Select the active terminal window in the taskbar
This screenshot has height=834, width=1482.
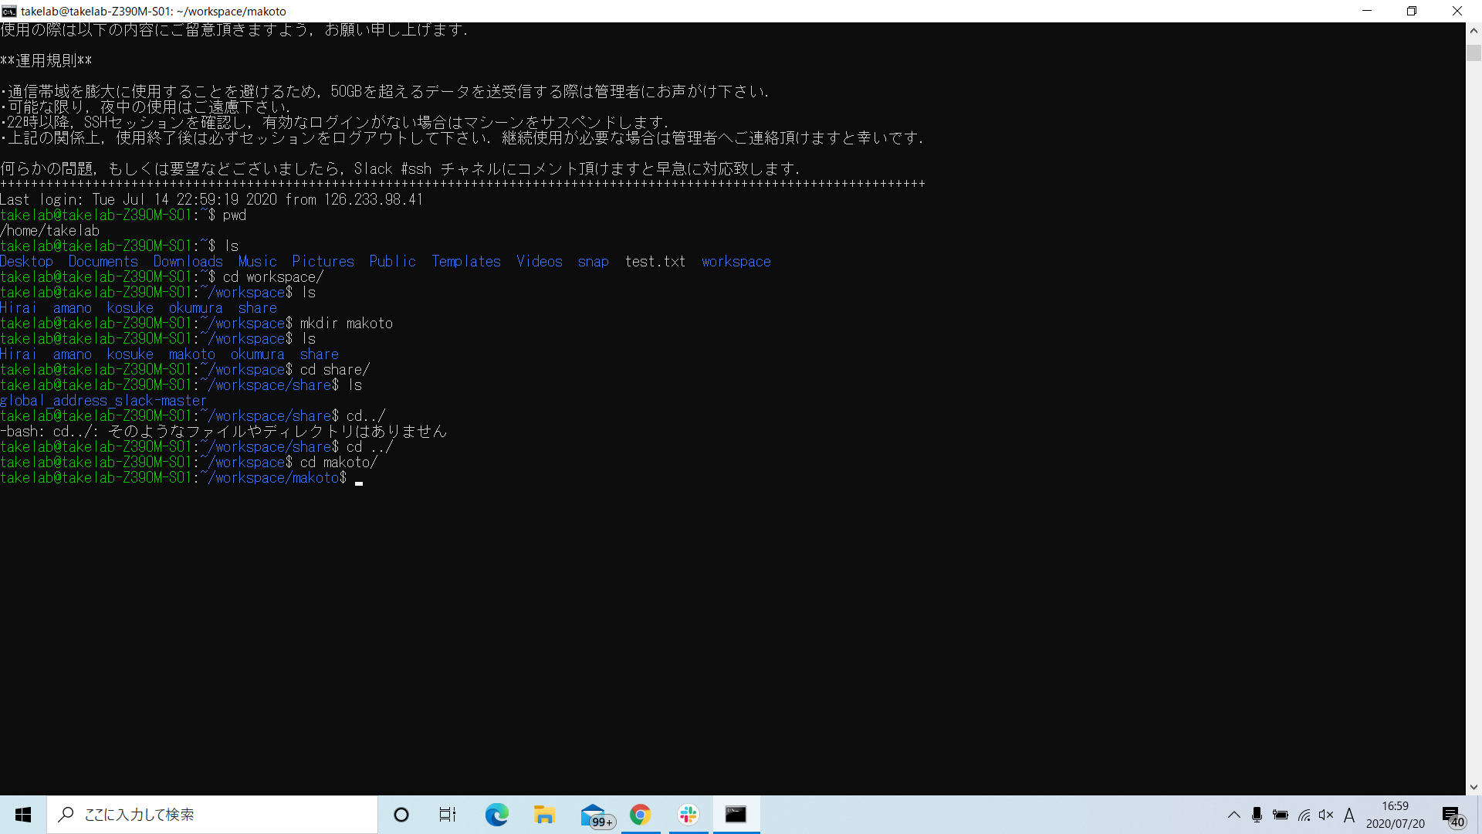[x=736, y=815]
